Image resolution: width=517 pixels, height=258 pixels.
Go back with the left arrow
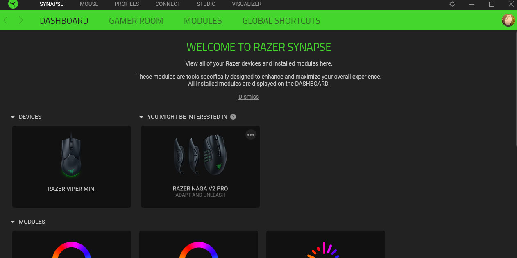[6, 20]
